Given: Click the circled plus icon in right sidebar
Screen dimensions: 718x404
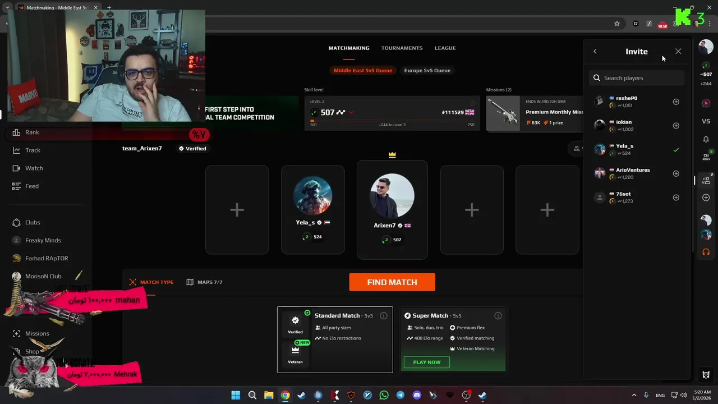Looking at the screenshot, I should coord(706,198).
